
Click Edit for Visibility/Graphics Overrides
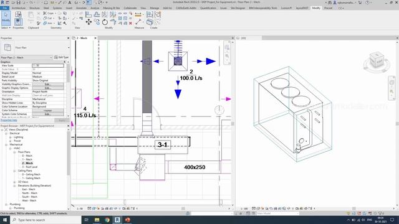pos(48,84)
